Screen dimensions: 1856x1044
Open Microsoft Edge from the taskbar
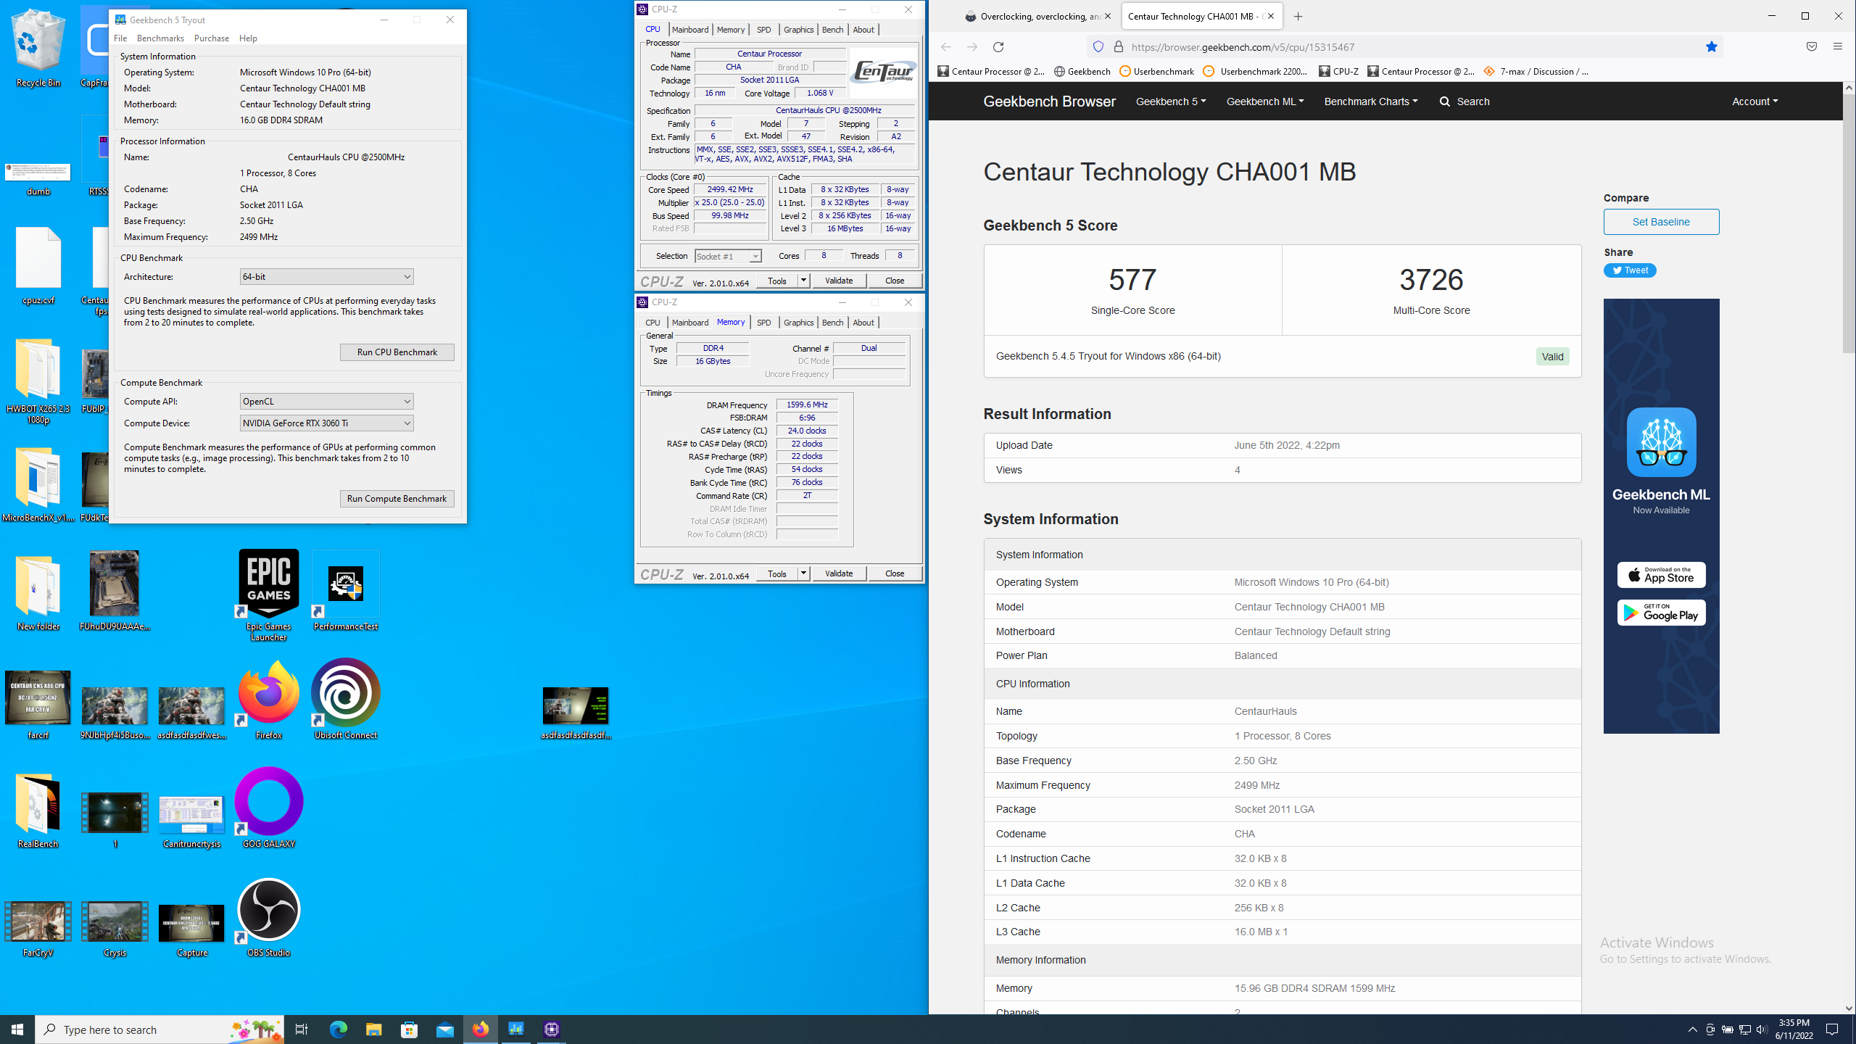coord(339,1029)
